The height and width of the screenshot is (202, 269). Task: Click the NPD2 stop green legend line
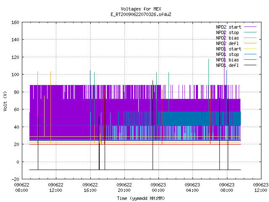250,32
